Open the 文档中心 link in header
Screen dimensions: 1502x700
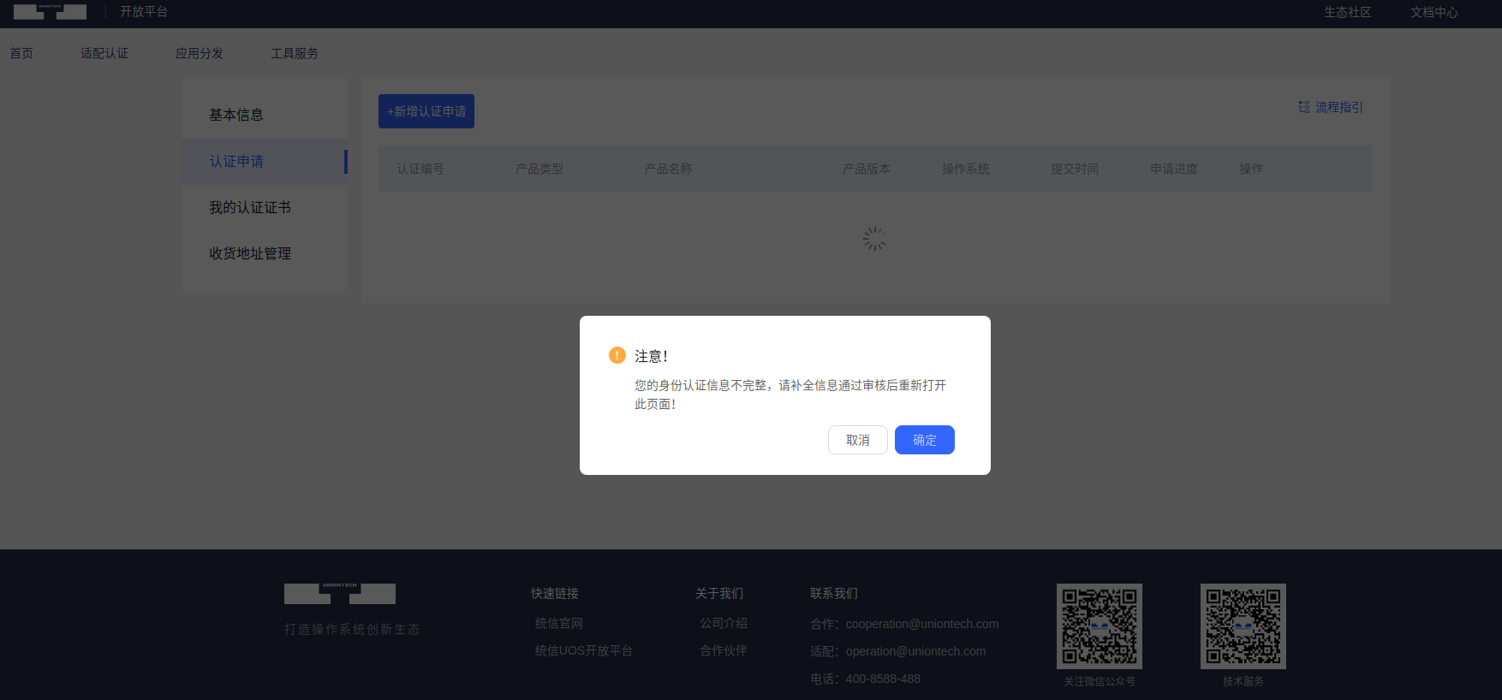click(1434, 12)
